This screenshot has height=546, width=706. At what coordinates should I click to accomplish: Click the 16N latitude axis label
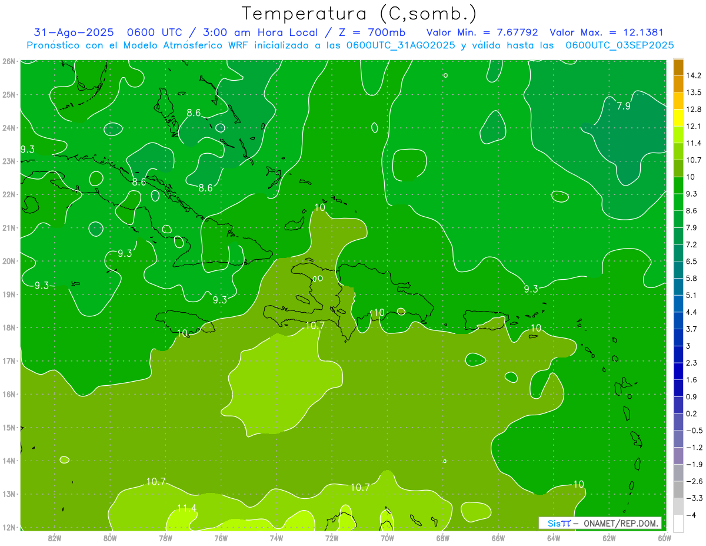[x=9, y=394]
